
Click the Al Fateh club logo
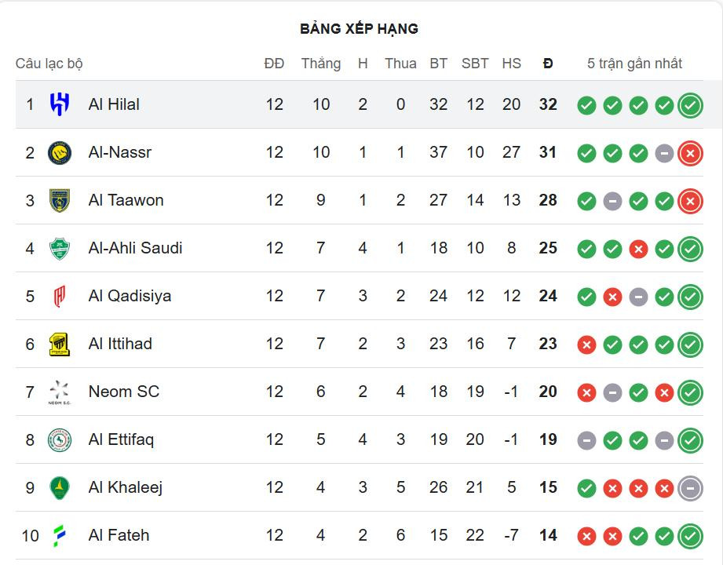[x=60, y=535]
